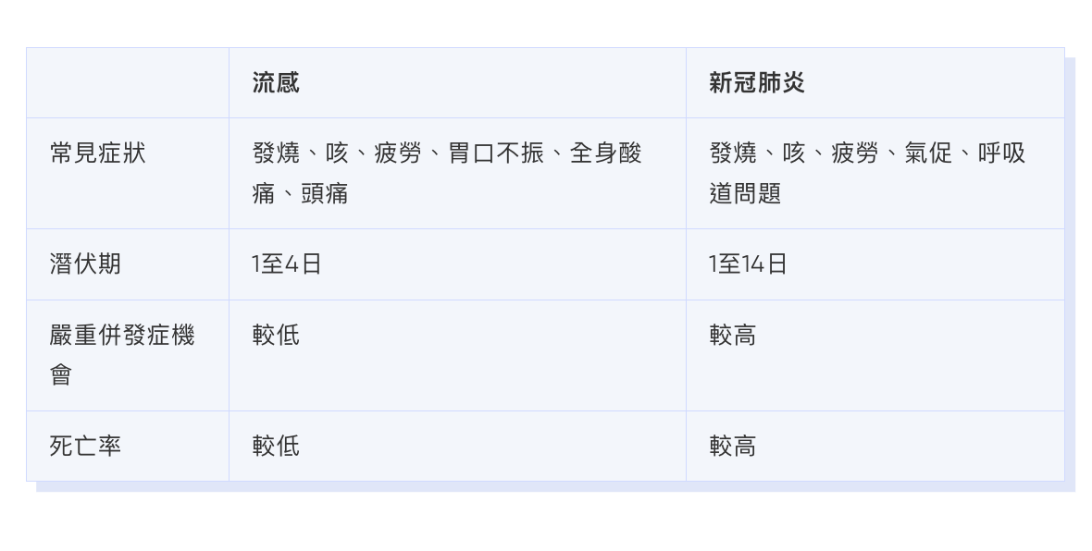The image size is (1092, 551).
Task: Click 疲勞 in the 新冠肺炎 symptoms cell
Action: click(855, 153)
